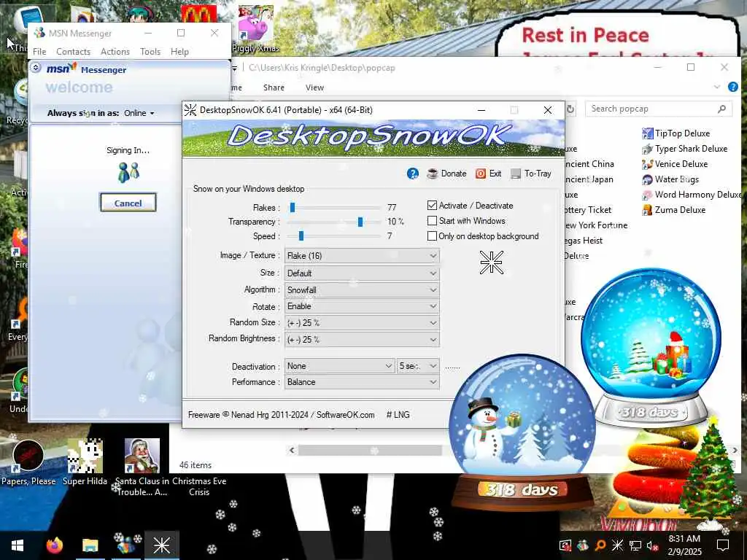Open File Explorer from the taskbar
Viewport: 747px width, 560px height.
(x=90, y=545)
